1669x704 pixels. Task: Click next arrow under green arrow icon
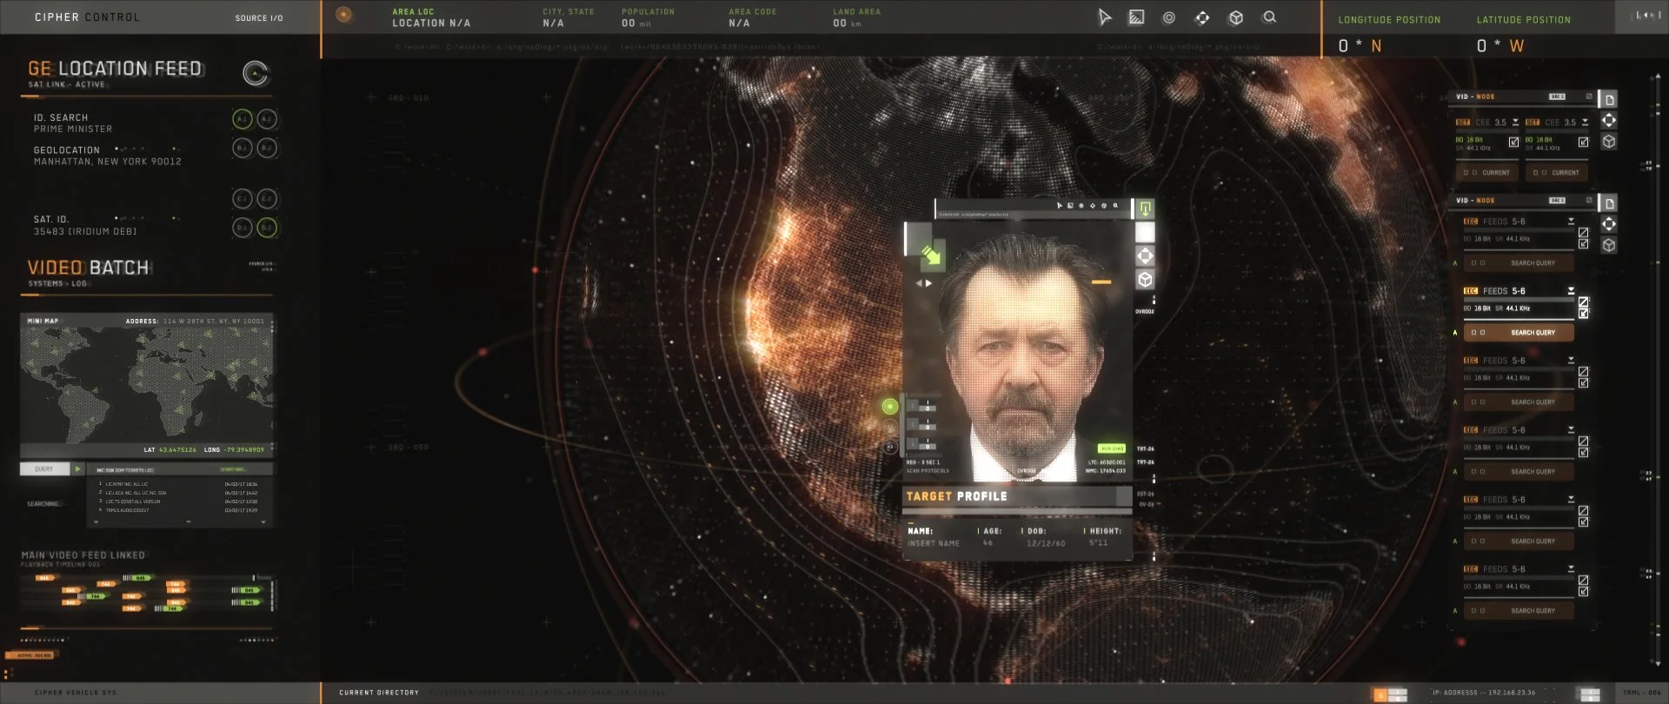pyautogui.click(x=928, y=283)
